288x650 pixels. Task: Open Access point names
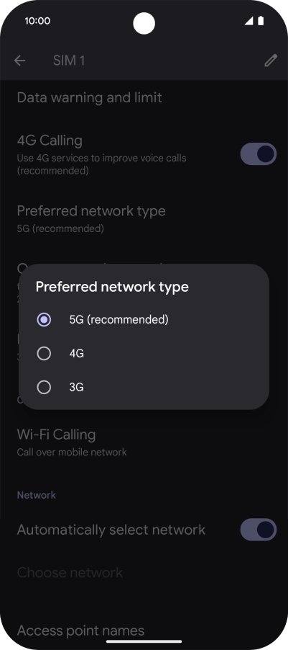pyautogui.click(x=144, y=631)
